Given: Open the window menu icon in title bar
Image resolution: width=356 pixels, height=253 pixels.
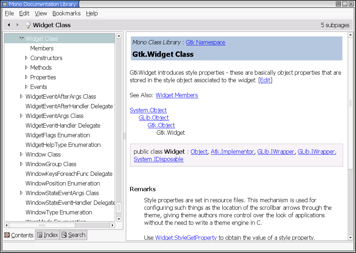Looking at the screenshot, I should point(5,4).
